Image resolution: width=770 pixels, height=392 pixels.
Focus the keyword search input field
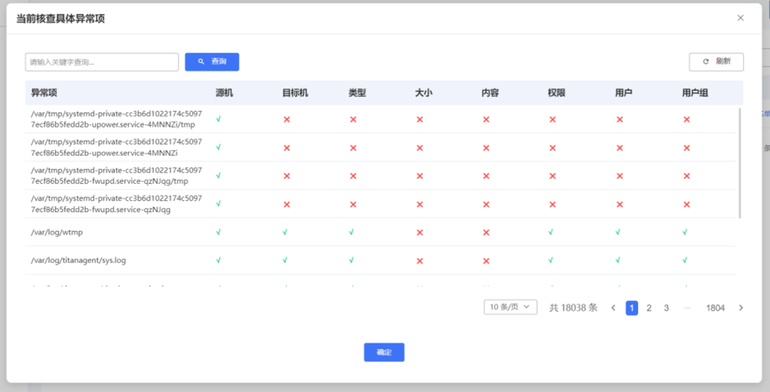[x=102, y=62]
